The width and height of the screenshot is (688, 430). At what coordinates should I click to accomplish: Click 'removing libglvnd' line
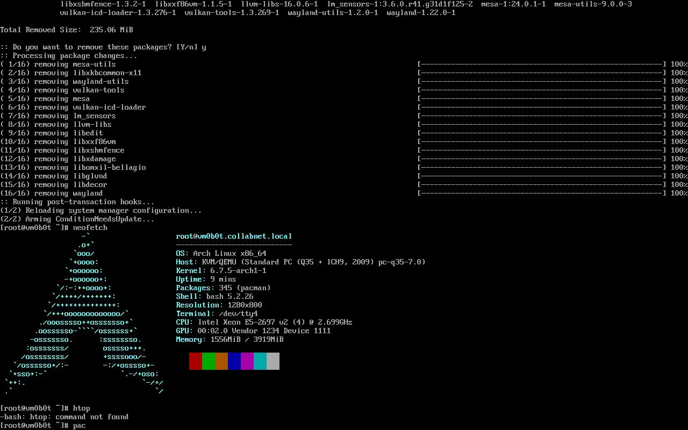click(54, 176)
